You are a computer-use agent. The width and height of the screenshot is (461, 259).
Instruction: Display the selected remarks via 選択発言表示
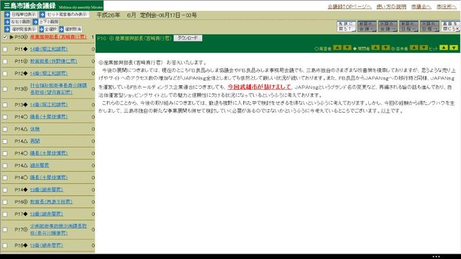tap(20, 29)
